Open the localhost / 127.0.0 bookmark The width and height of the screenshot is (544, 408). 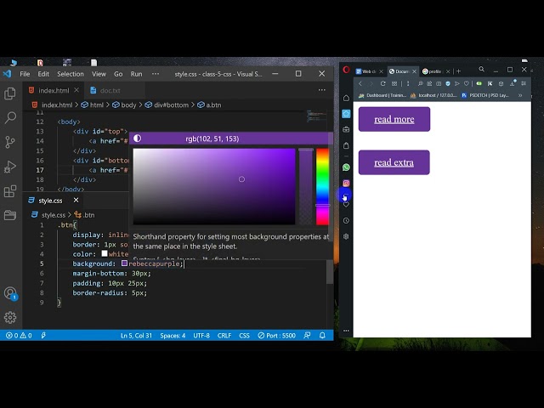(434, 95)
